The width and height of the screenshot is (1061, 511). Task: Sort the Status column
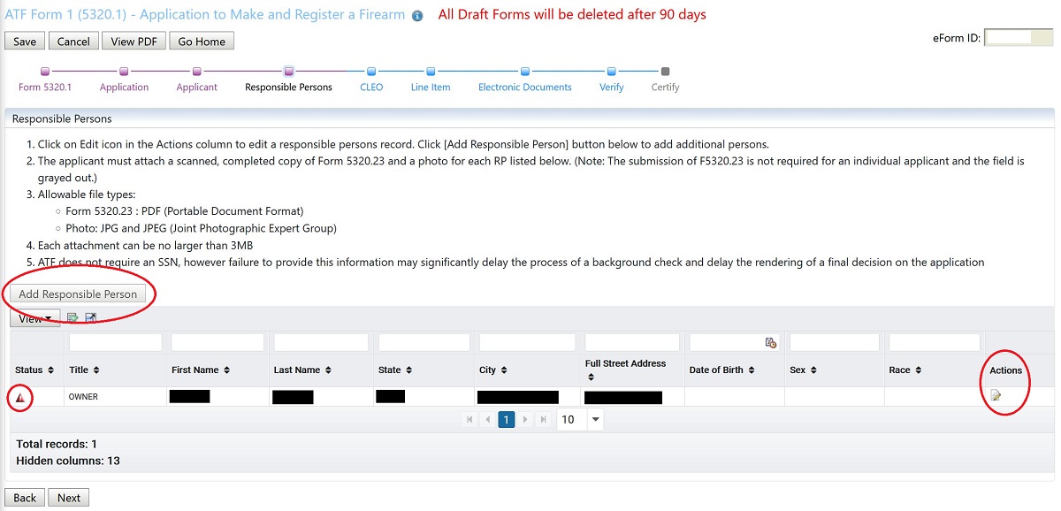[x=50, y=370]
